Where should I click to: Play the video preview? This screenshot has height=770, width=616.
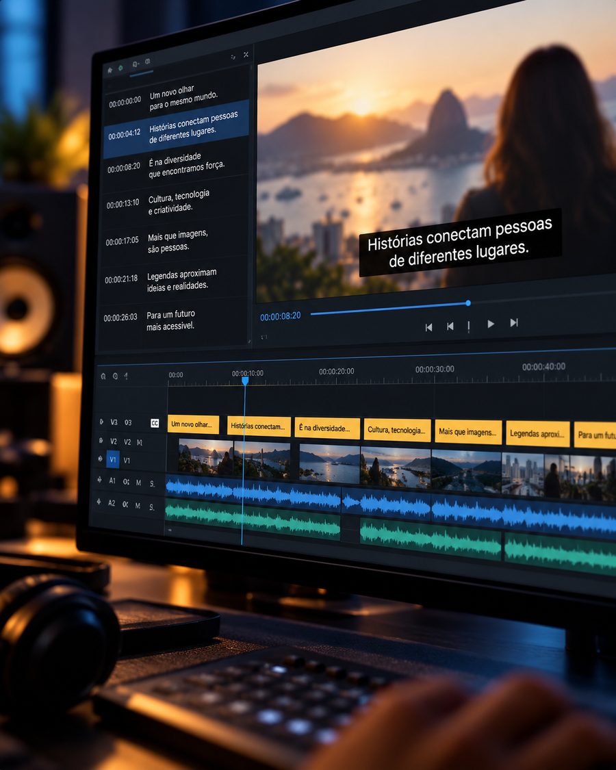click(x=490, y=324)
